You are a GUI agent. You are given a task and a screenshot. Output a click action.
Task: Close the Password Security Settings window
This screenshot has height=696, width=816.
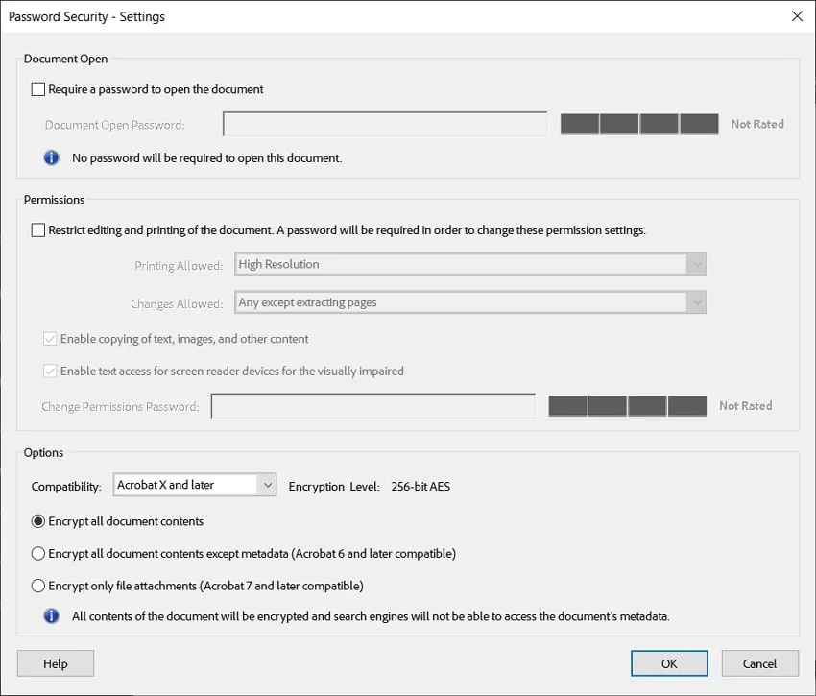(797, 16)
